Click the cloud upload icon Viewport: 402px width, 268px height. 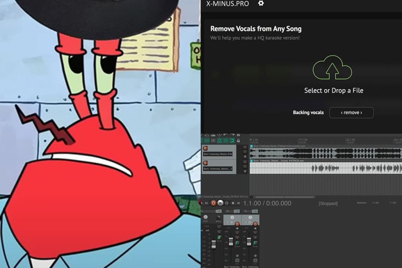pyautogui.click(x=332, y=67)
